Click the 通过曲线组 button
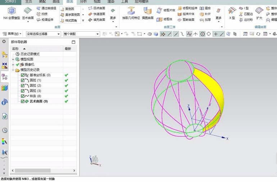This screenshot has width=277, height=182. tap(46, 8)
